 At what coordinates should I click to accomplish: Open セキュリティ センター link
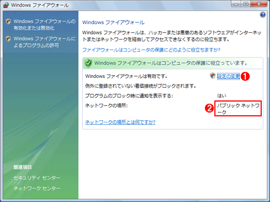pyautogui.click(x=37, y=178)
